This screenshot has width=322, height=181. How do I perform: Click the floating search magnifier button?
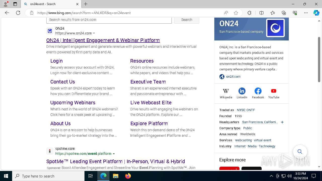(x=300, y=152)
